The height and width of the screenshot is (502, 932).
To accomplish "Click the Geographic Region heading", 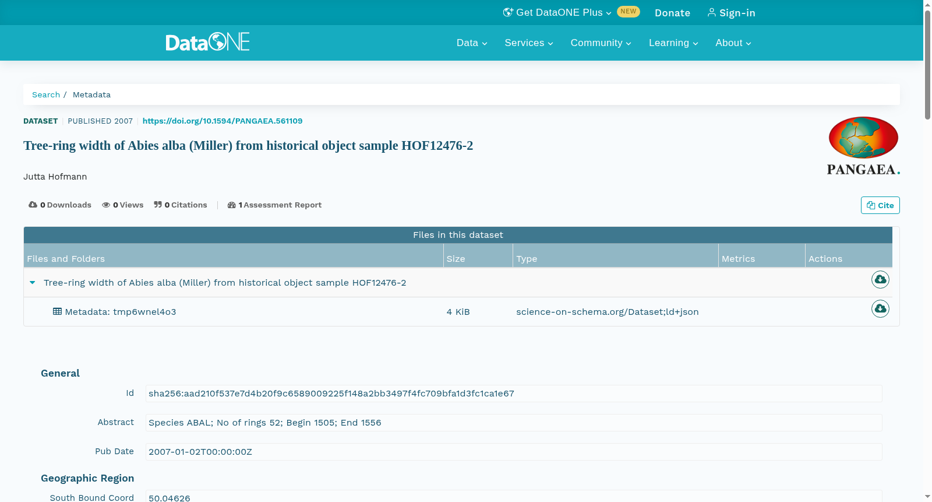I will click(x=87, y=478).
